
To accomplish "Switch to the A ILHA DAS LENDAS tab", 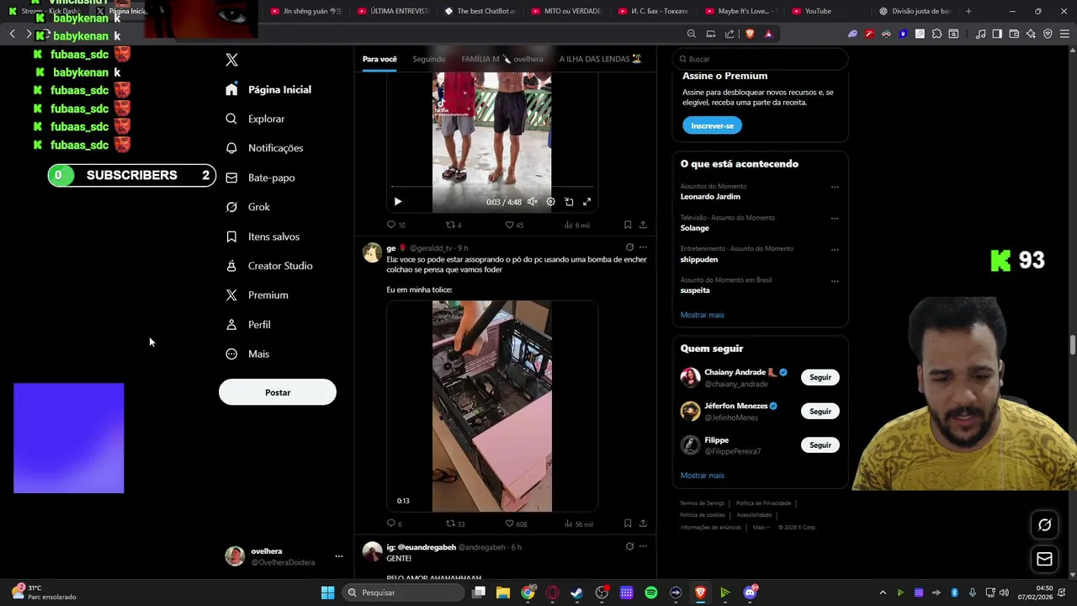I will pos(600,59).
